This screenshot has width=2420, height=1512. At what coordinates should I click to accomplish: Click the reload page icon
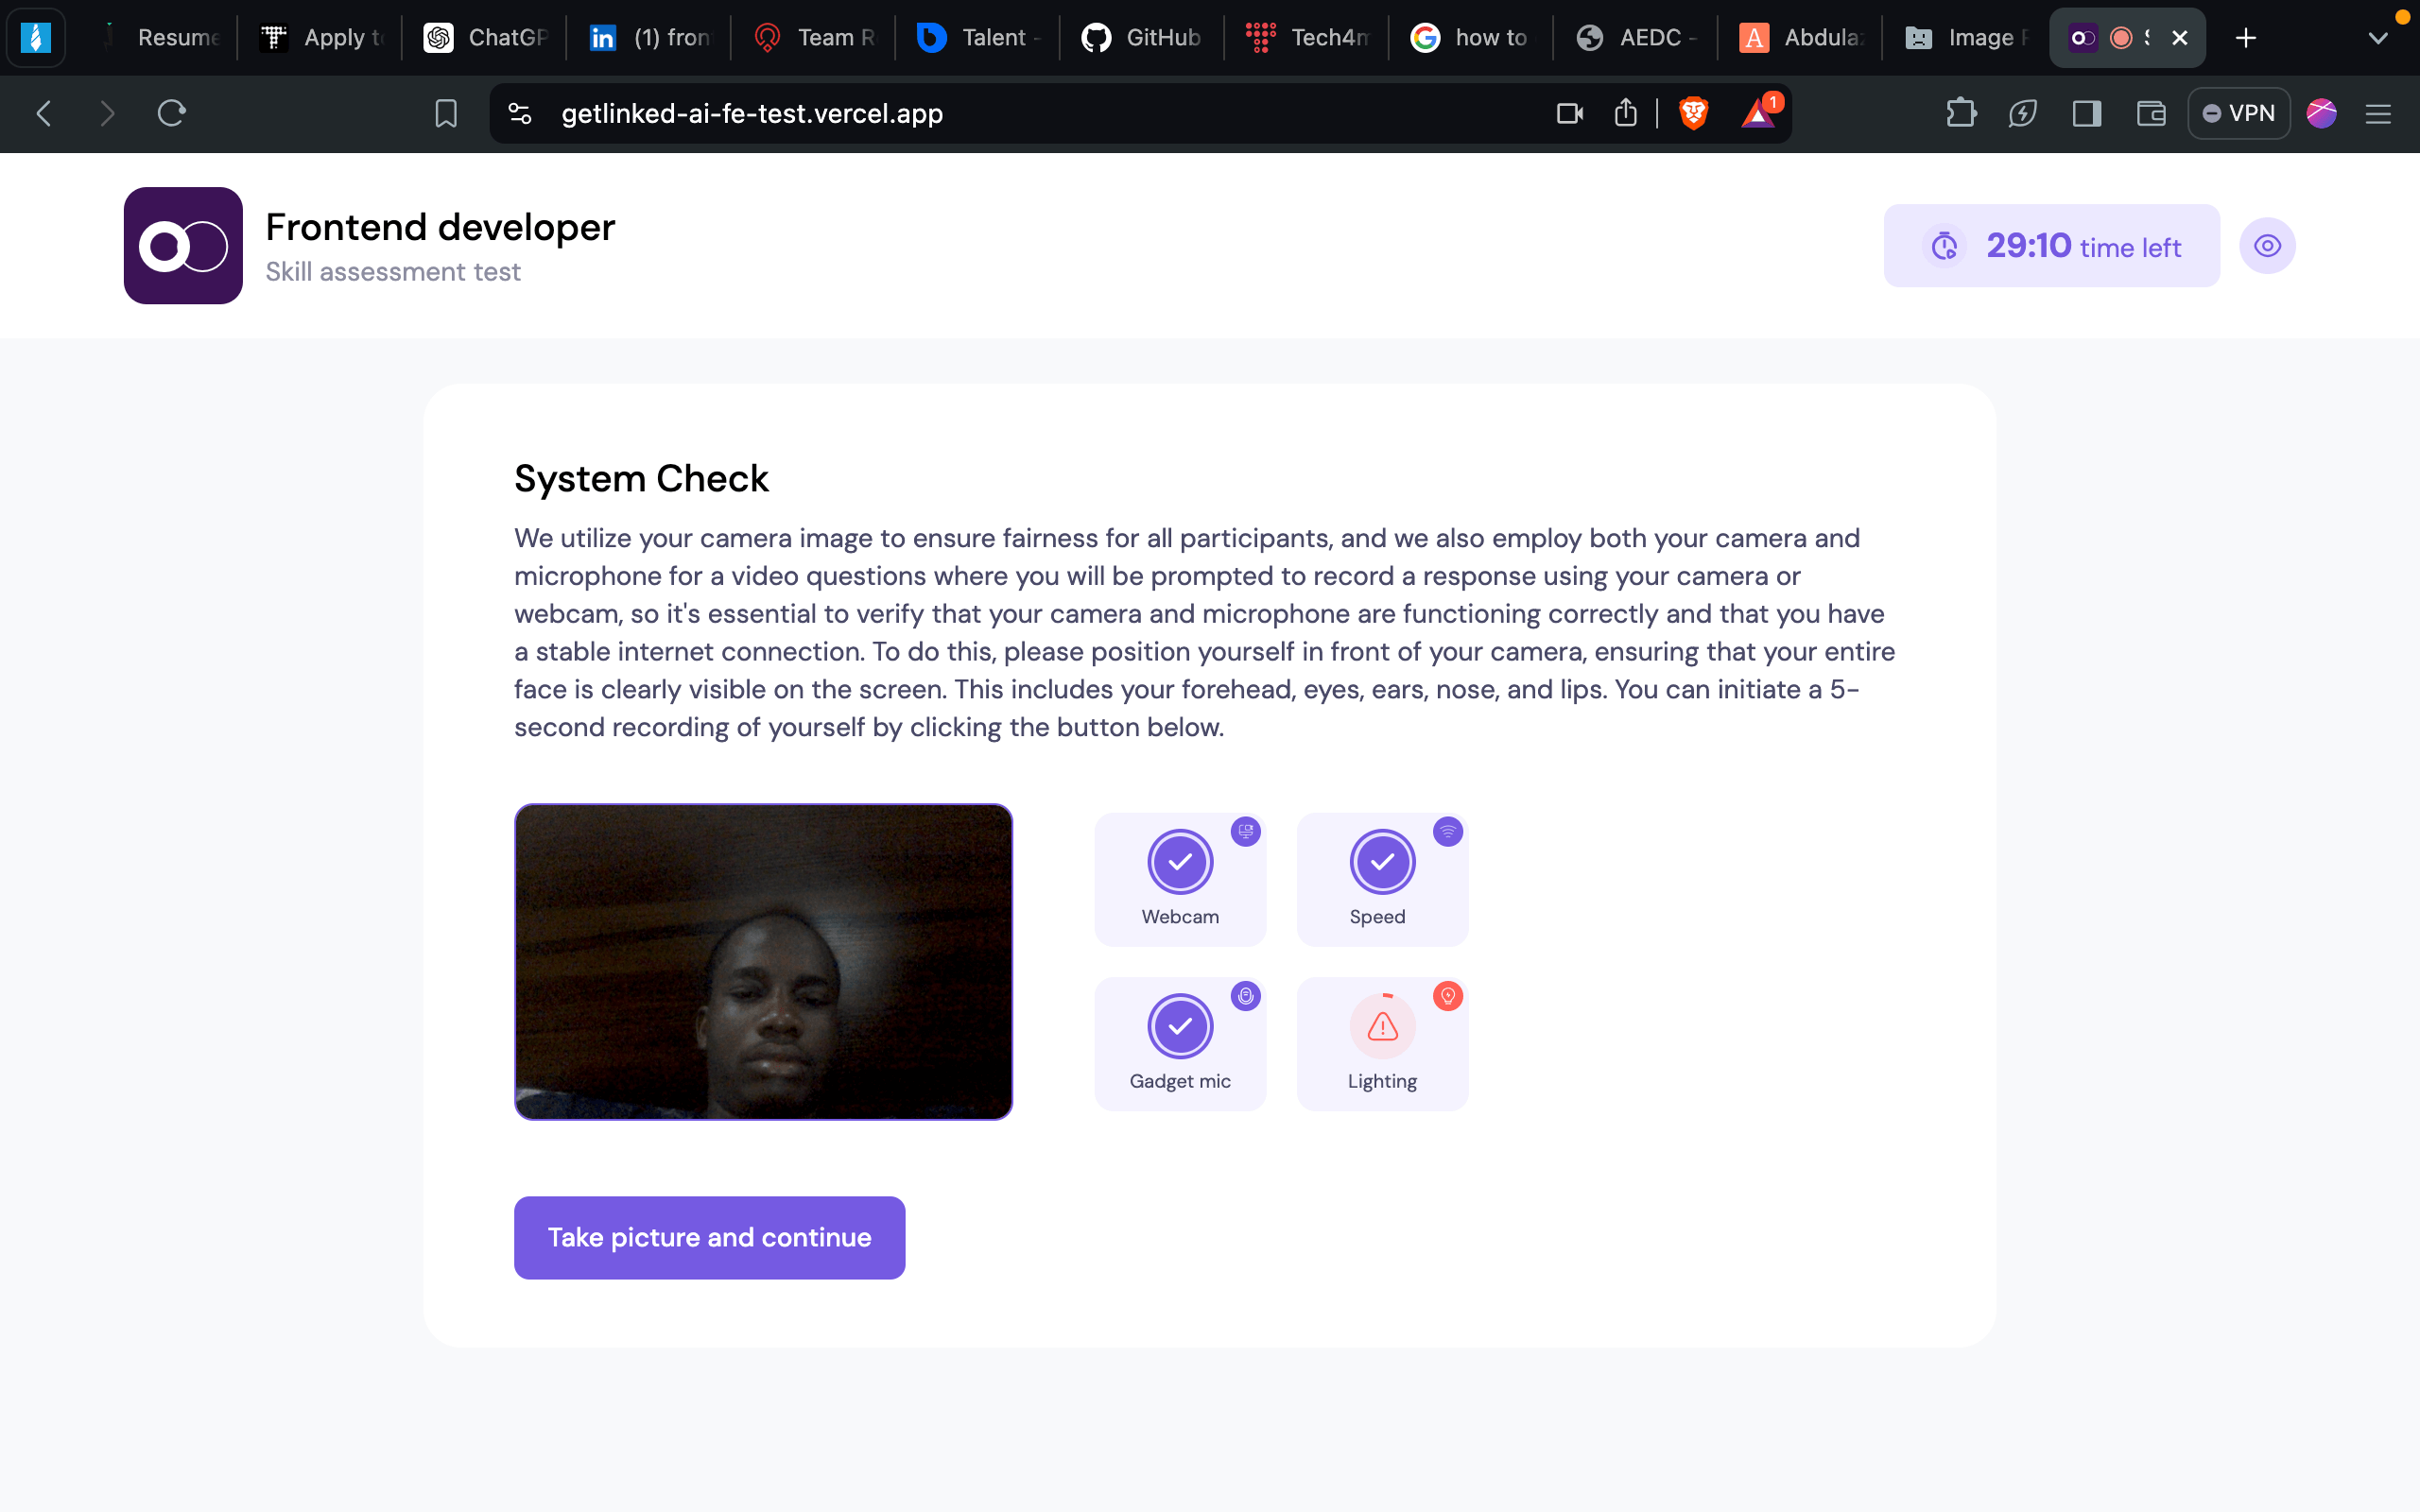click(x=171, y=113)
